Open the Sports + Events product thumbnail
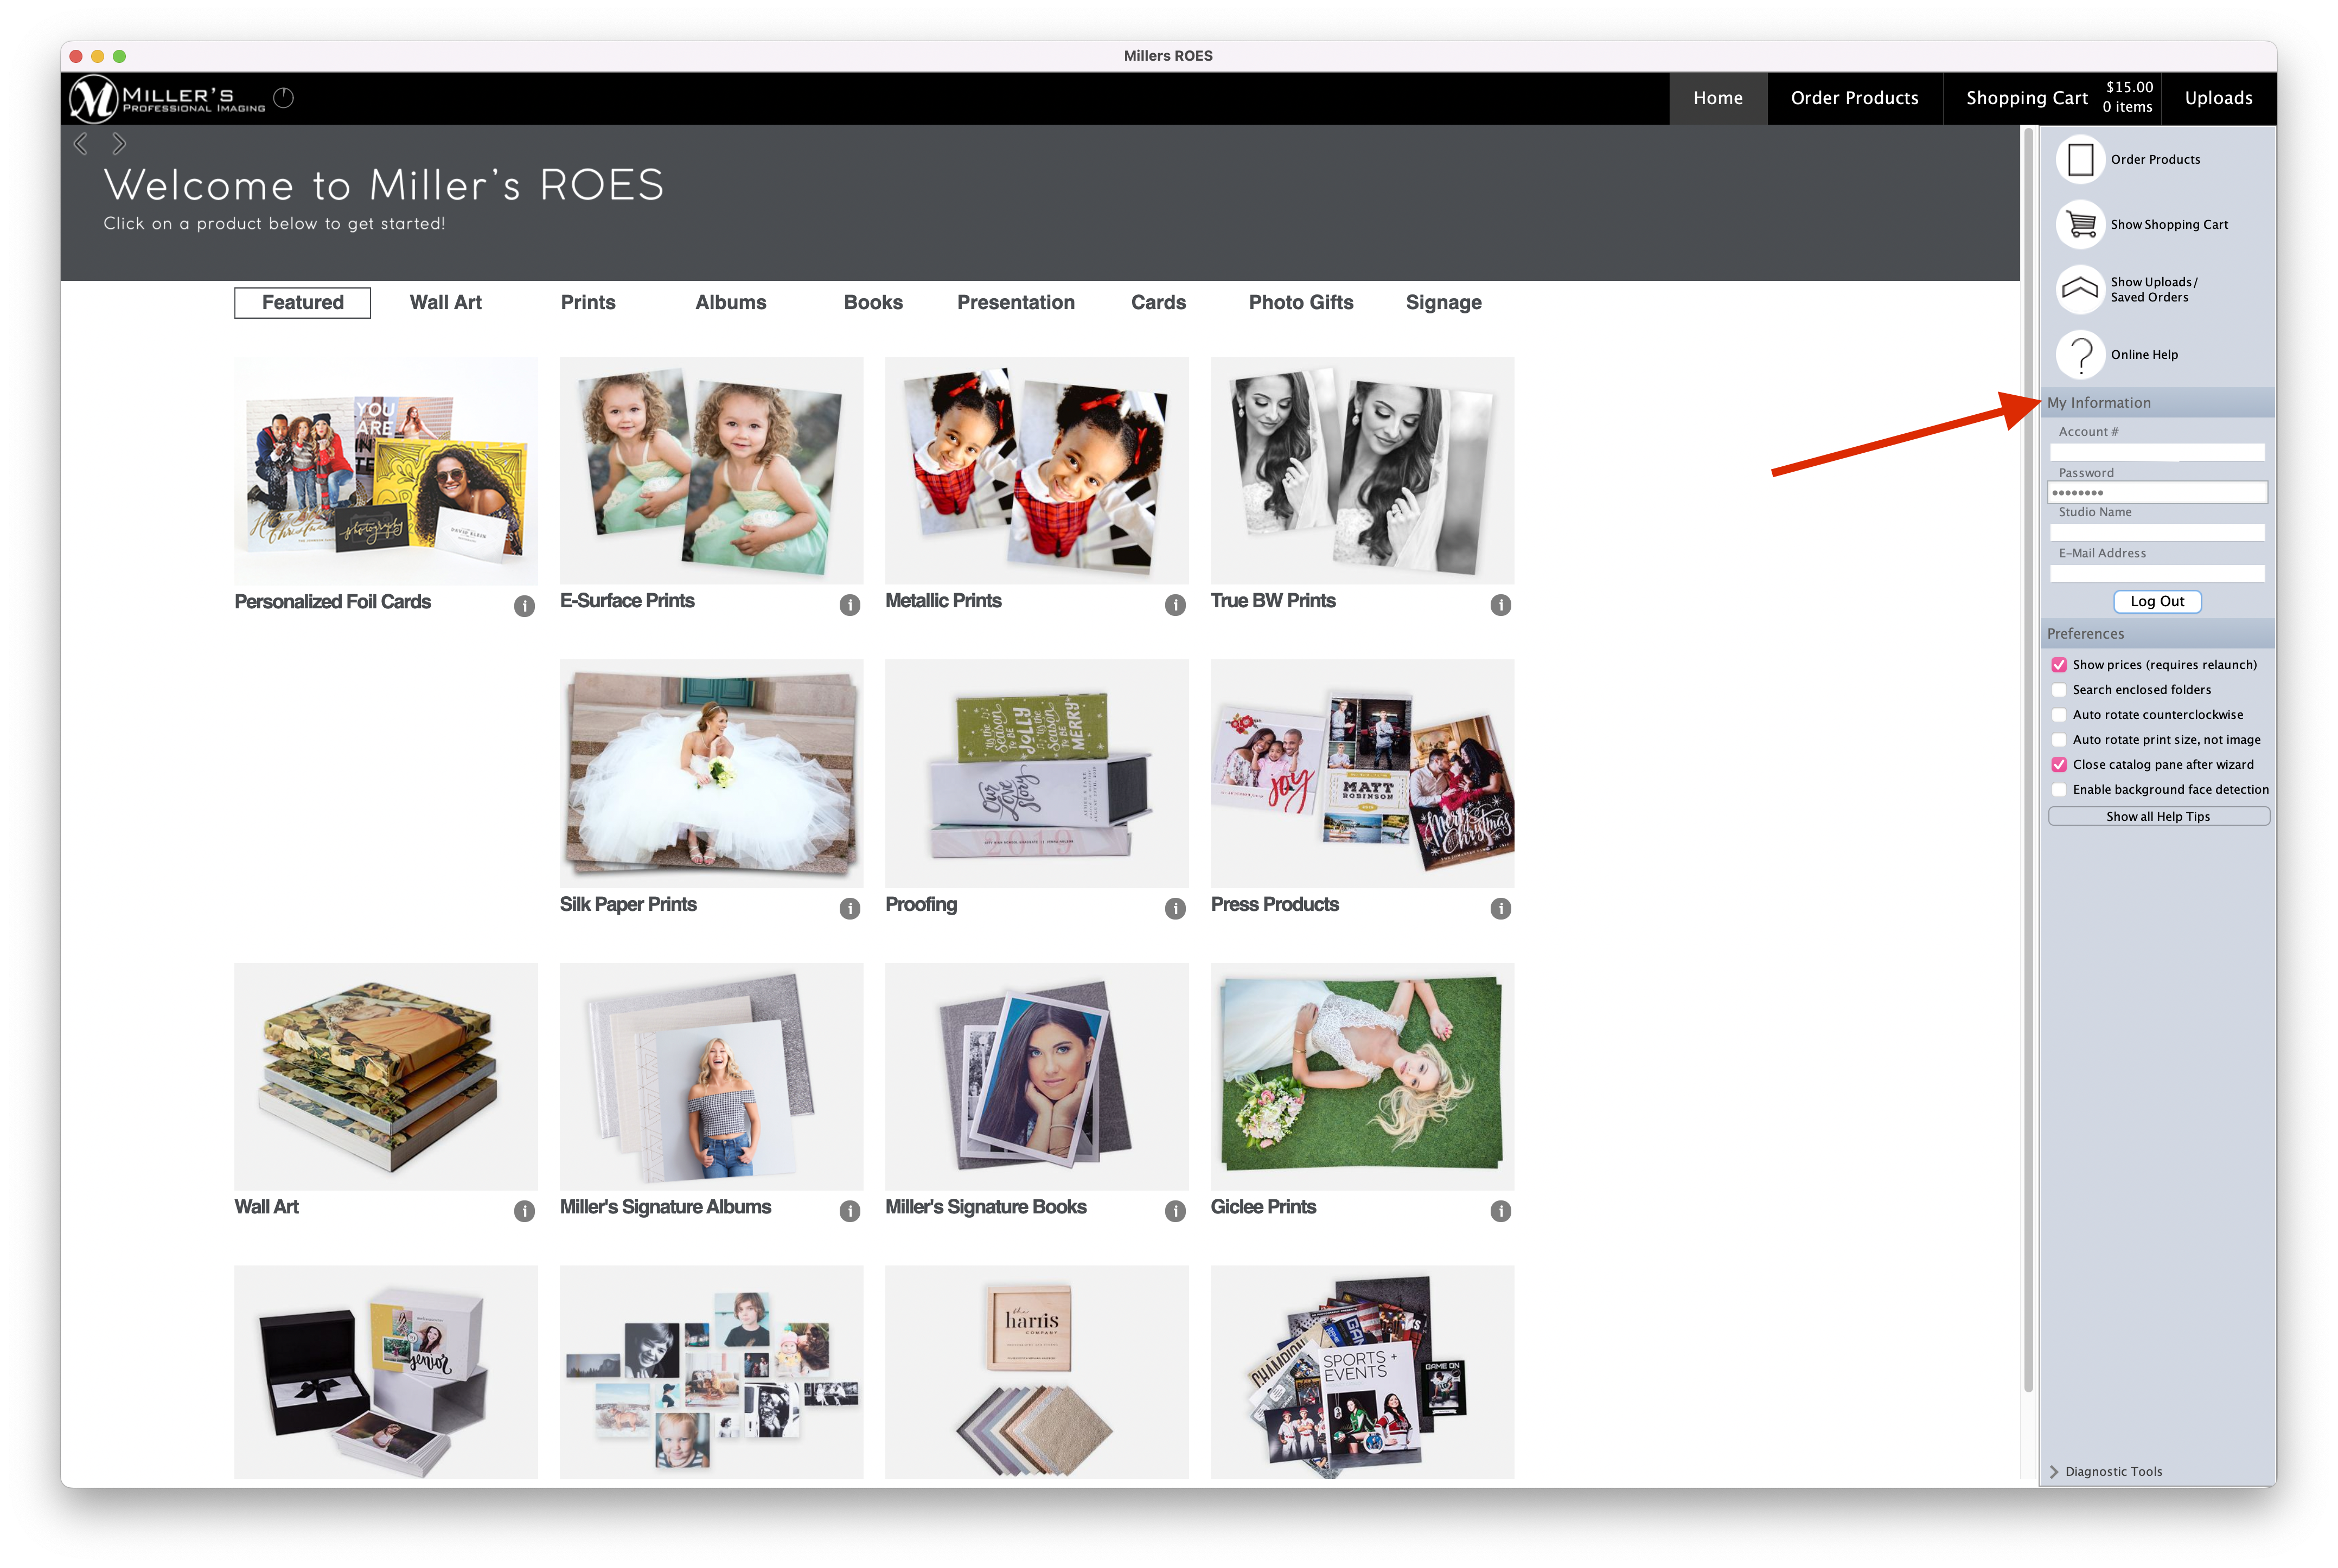This screenshot has width=2338, height=1568. pyautogui.click(x=1362, y=1372)
